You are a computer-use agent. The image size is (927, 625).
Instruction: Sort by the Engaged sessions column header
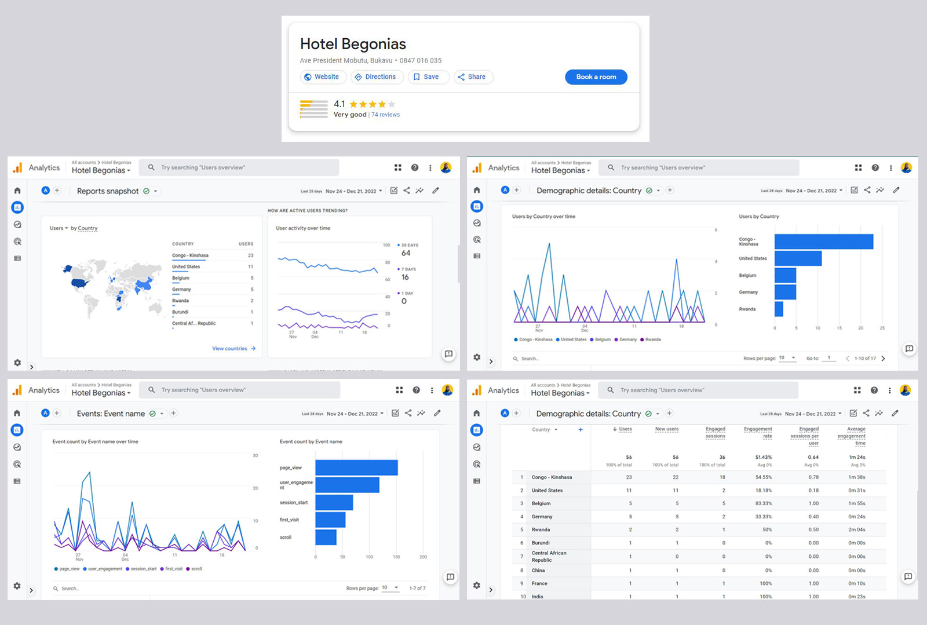716,433
